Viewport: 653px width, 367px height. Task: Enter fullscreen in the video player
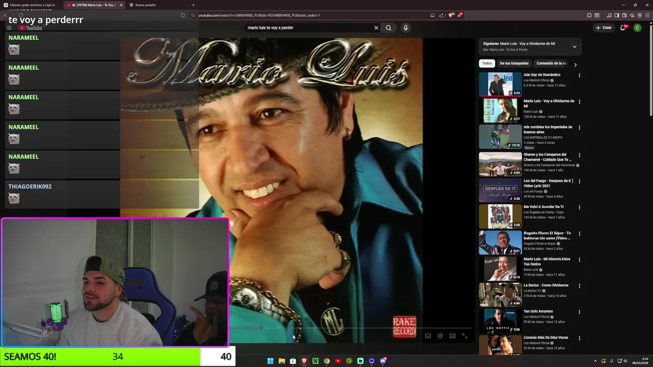[465, 336]
